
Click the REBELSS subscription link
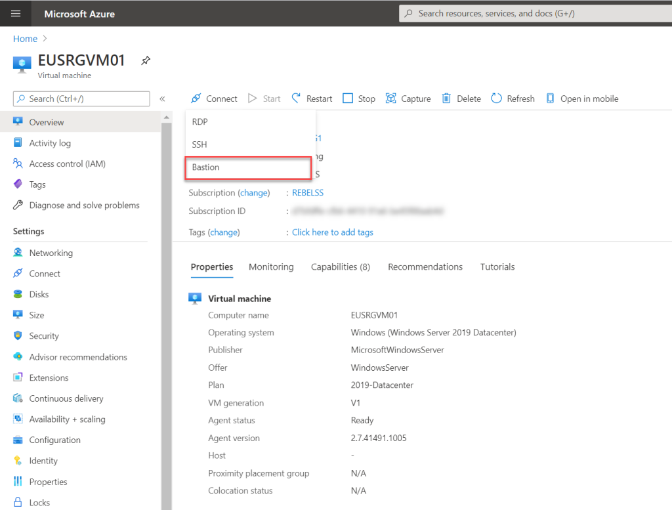point(307,192)
